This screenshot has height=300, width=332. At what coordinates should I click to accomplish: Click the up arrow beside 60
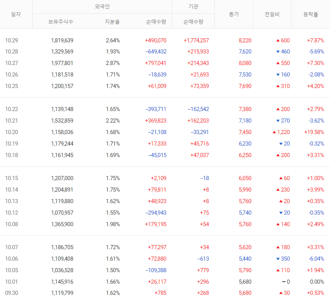click(281, 178)
